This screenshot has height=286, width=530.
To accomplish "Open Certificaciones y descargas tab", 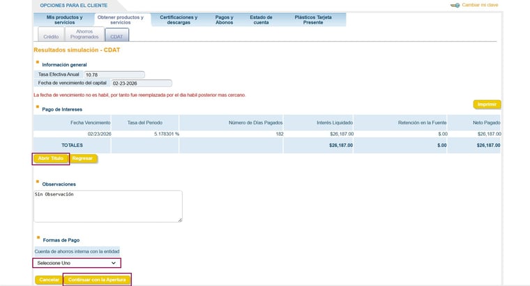I will click(179, 19).
